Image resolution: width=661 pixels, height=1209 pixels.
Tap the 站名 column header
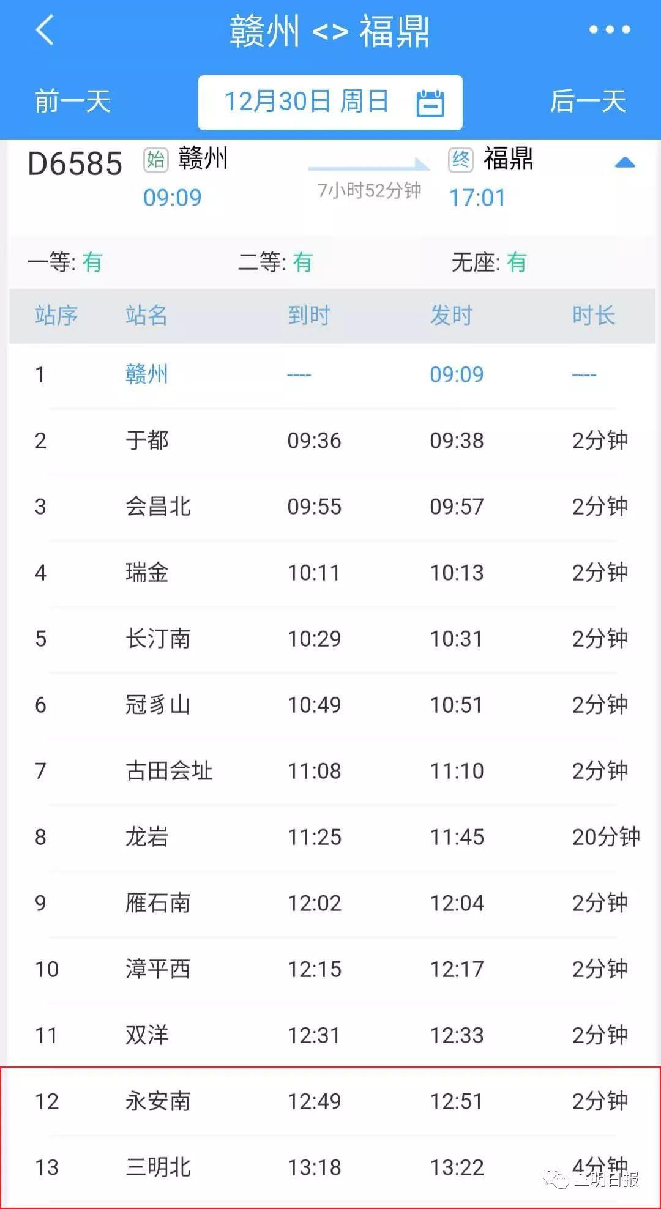point(146,316)
